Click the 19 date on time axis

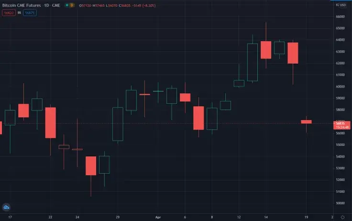(x=306, y=217)
